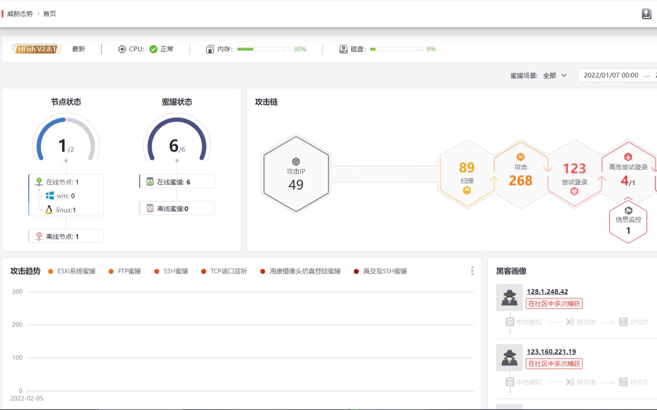
Task: Toggle FTP蜜罐 legend series
Action: tap(125, 271)
